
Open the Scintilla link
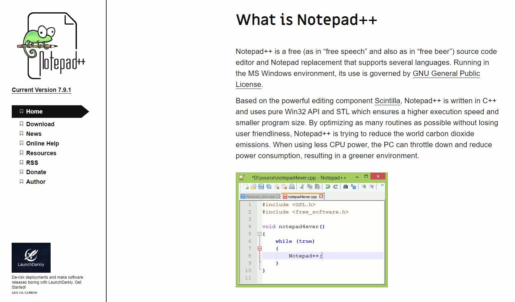(x=387, y=101)
